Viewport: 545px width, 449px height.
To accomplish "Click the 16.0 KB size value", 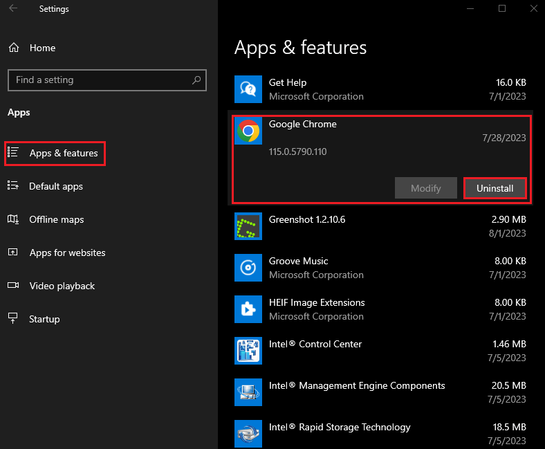I will click(x=511, y=82).
